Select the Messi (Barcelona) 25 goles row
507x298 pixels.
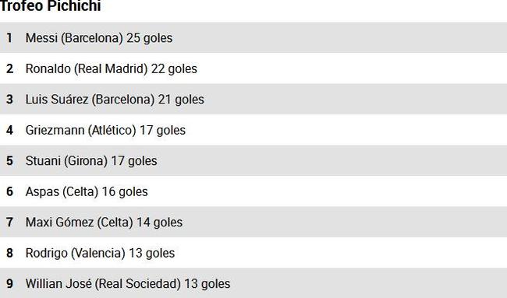pos(253,37)
